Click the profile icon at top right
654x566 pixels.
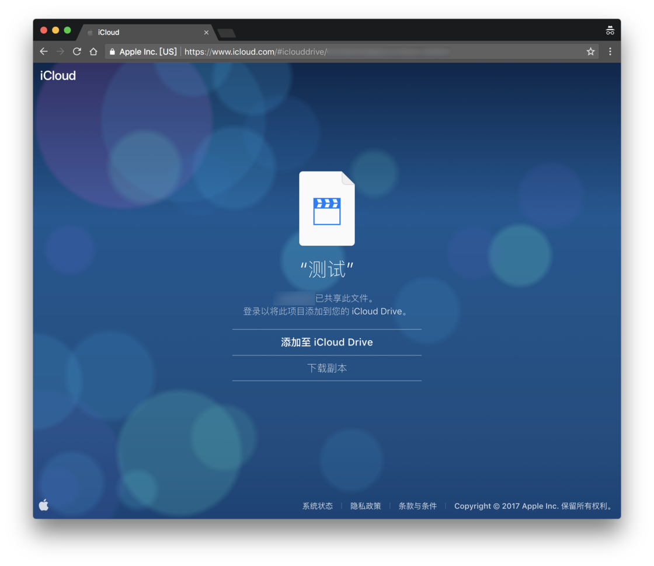pyautogui.click(x=610, y=30)
